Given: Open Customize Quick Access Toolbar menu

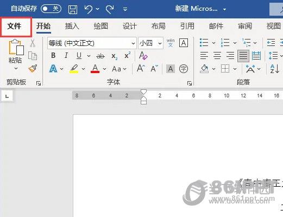Looking at the screenshot, I should 125,9.
